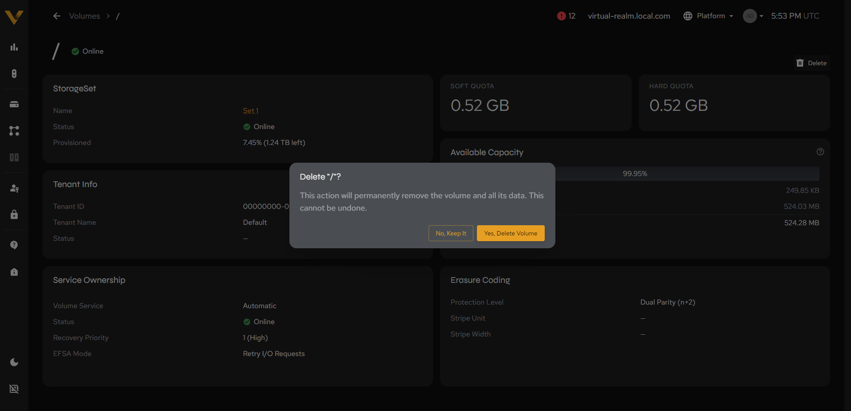Click the globe icon beside Platform

(687, 16)
